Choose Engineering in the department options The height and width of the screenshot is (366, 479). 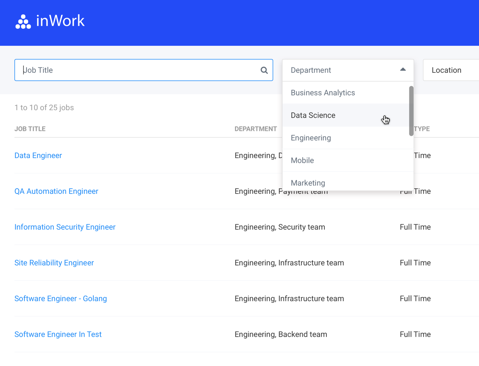(310, 138)
